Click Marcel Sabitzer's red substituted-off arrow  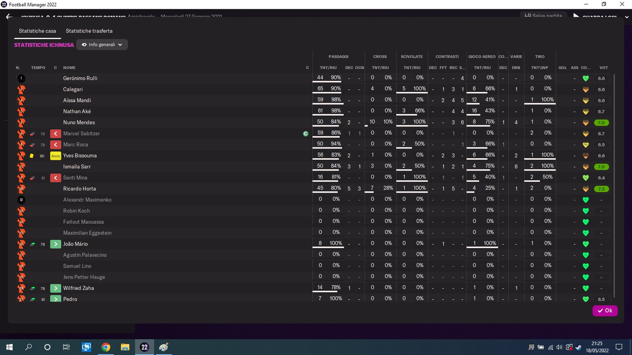pyautogui.click(x=55, y=134)
